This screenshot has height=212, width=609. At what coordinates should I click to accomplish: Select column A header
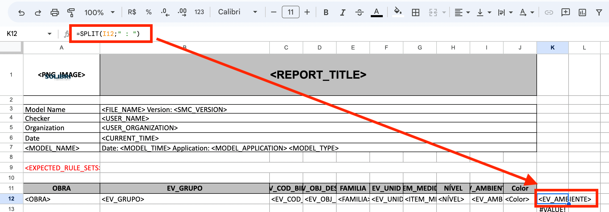point(62,48)
